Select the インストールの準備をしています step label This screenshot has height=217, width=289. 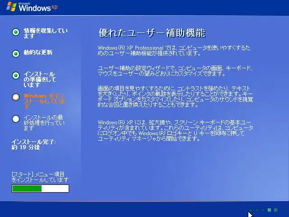(40, 80)
